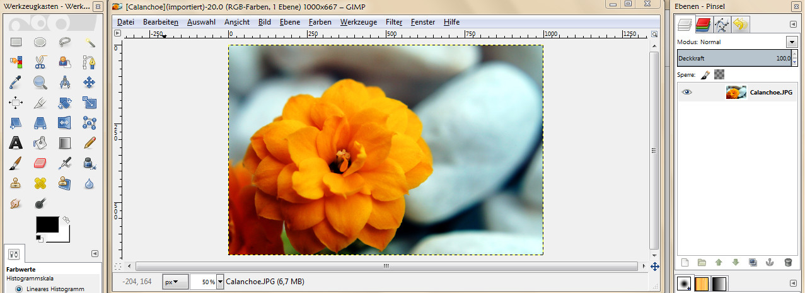Select the Foreground Select tool
Viewport: 805px width, 293px height.
(x=65, y=62)
